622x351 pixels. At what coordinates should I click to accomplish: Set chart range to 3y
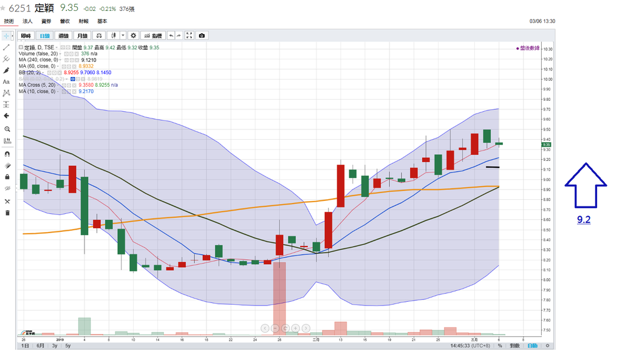pos(55,346)
